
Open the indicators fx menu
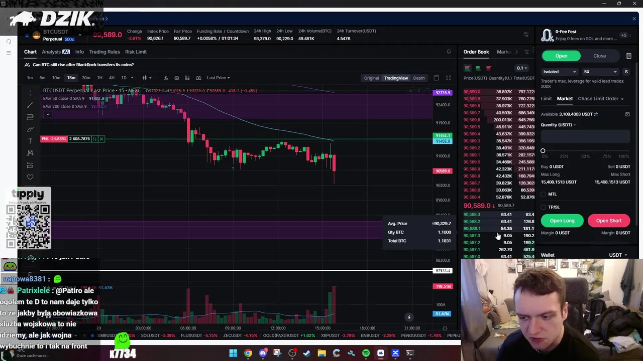(x=166, y=78)
